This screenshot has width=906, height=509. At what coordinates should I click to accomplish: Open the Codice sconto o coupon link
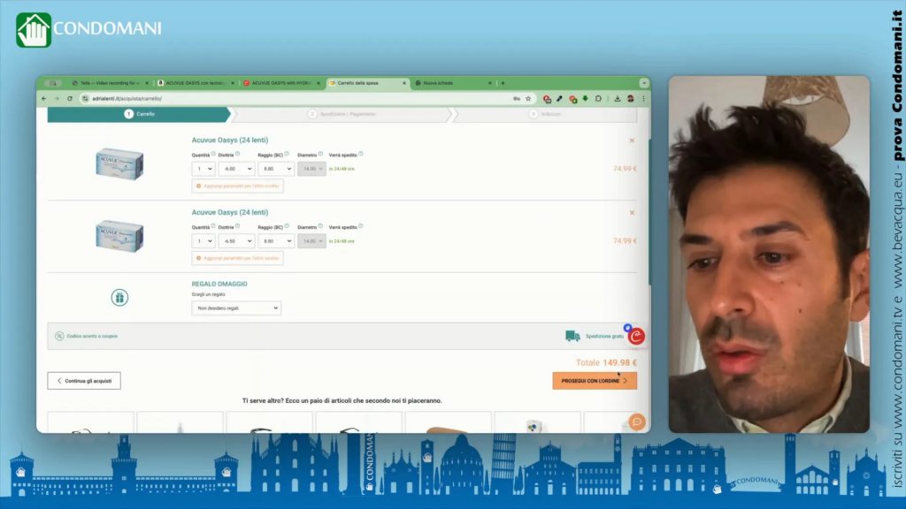click(x=92, y=336)
